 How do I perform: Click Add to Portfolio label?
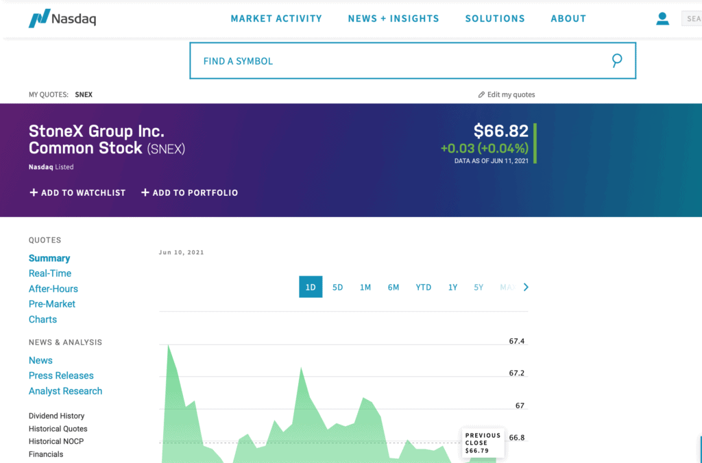tap(195, 193)
